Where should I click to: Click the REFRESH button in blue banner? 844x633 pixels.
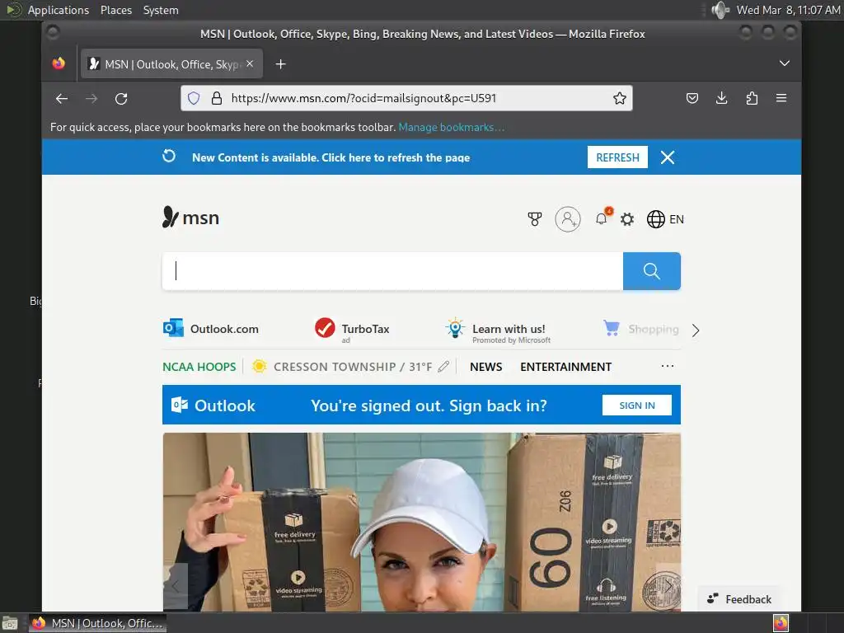[x=617, y=157]
